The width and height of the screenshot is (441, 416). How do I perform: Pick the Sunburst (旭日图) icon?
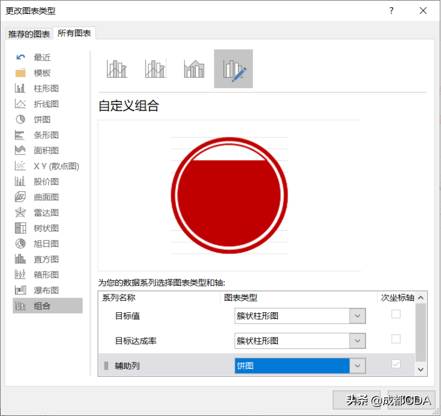click(21, 243)
